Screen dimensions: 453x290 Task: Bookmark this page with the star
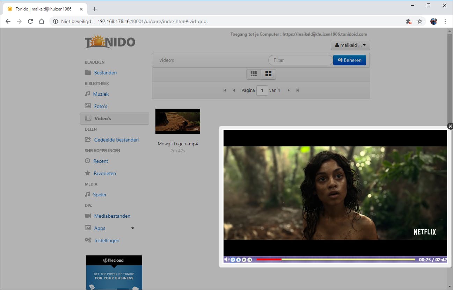point(420,21)
